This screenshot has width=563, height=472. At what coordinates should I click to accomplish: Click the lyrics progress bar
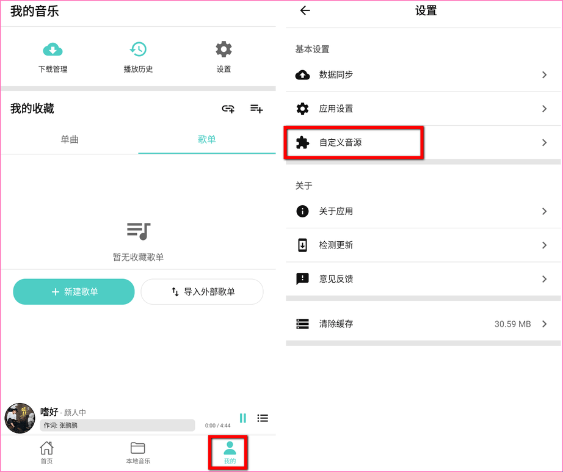[x=117, y=425]
